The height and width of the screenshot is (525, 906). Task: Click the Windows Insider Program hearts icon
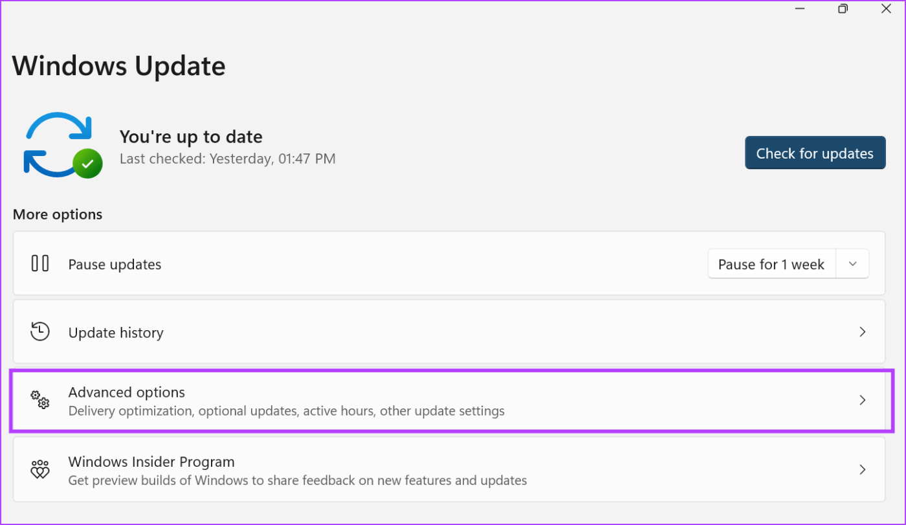click(39, 469)
